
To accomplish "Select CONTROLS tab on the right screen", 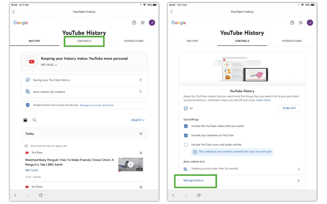I will [242, 41].
